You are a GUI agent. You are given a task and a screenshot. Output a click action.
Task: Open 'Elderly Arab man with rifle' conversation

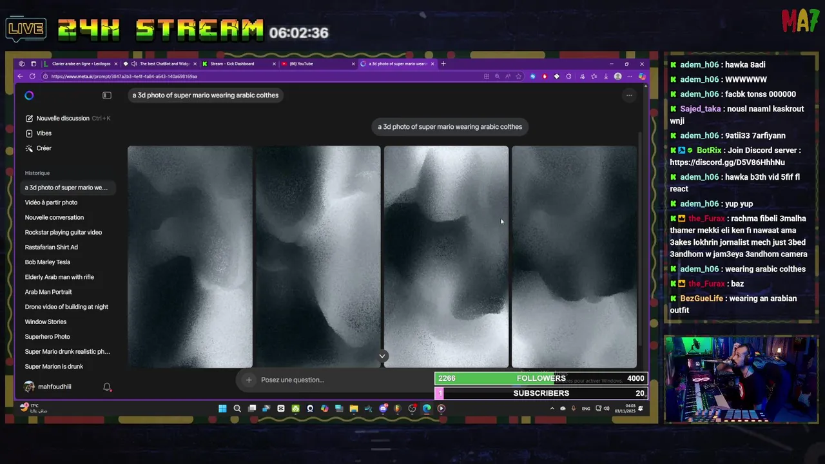pyautogui.click(x=59, y=277)
